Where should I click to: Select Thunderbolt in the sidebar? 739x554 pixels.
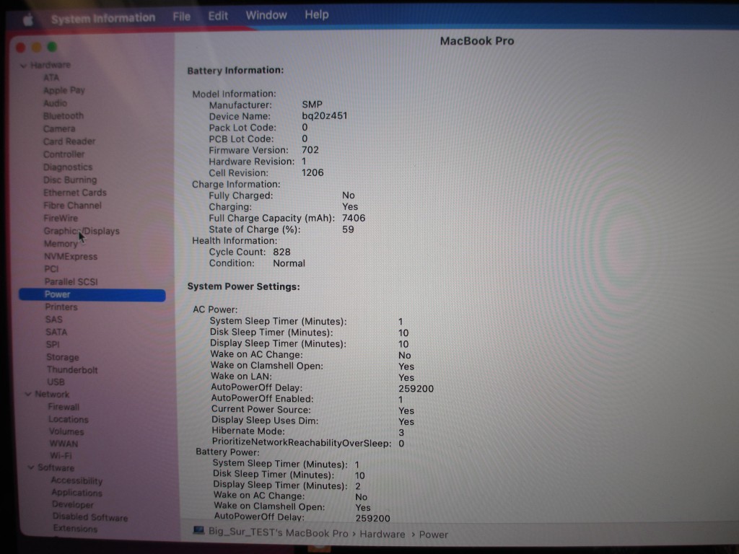point(72,370)
